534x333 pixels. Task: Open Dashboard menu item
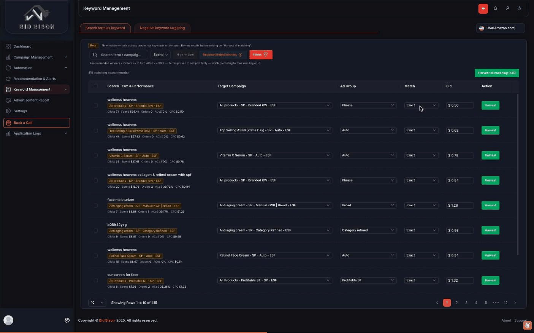[x=36, y=46]
